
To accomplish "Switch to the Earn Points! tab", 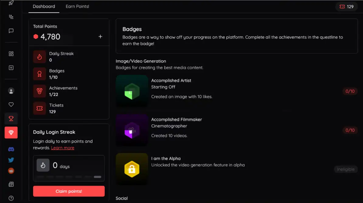I will point(77,6).
